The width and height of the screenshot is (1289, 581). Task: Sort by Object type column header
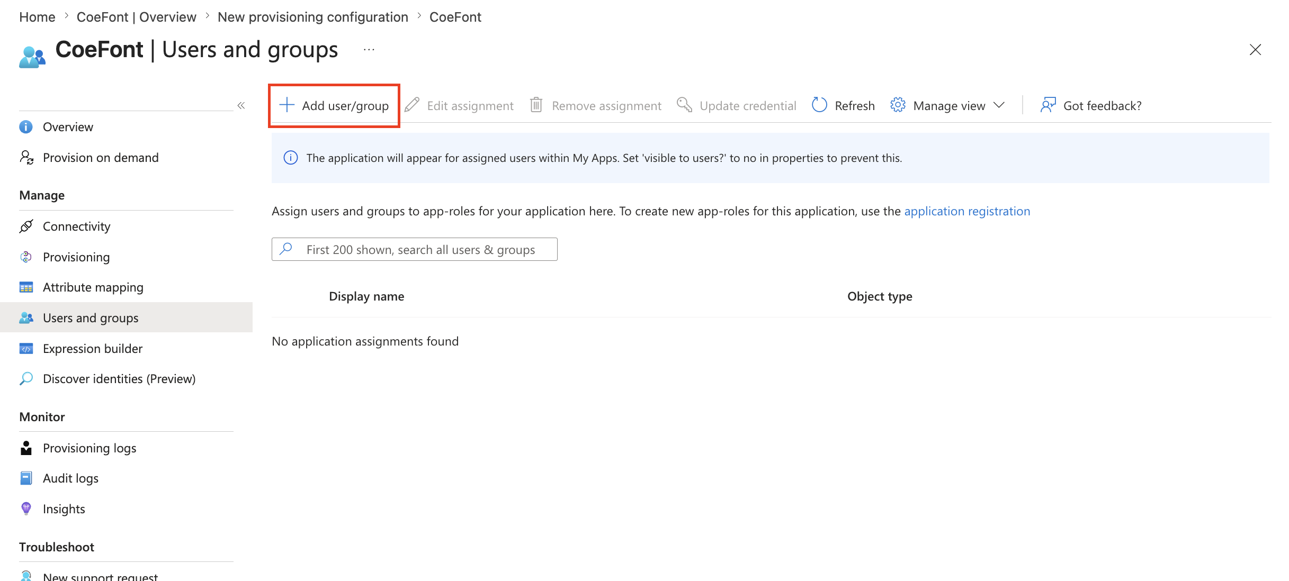[880, 296]
